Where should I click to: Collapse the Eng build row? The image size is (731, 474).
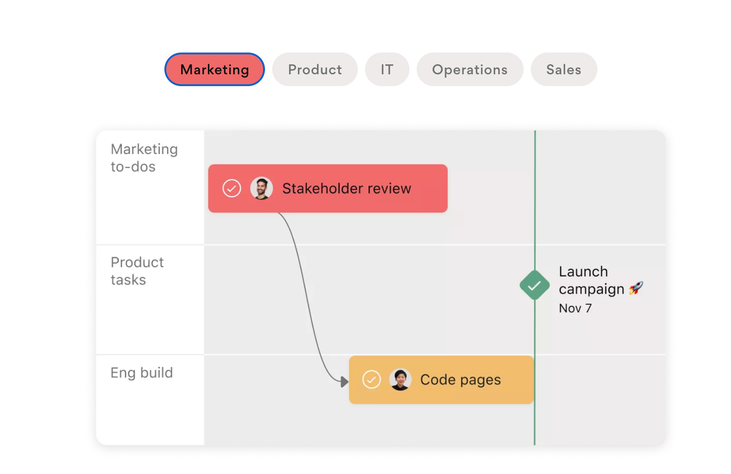[x=141, y=373]
